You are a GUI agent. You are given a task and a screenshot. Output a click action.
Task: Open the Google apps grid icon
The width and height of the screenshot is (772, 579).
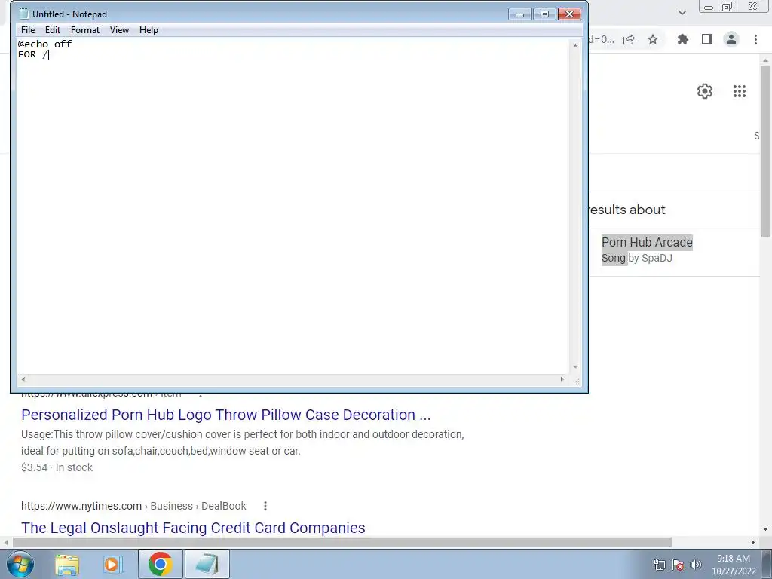[x=740, y=91]
